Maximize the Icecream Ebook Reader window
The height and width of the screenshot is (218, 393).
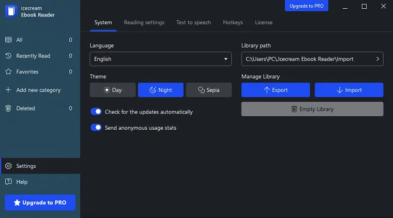pos(364,6)
